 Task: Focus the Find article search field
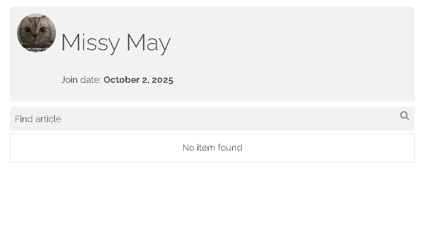pyautogui.click(x=204, y=119)
